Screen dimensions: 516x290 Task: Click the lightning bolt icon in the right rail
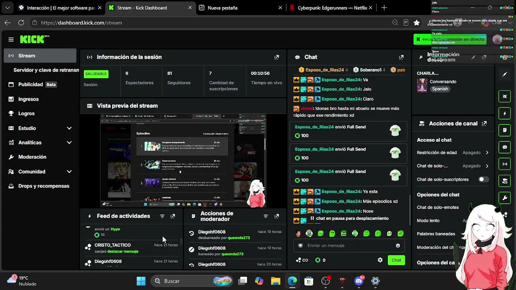click(x=505, y=114)
